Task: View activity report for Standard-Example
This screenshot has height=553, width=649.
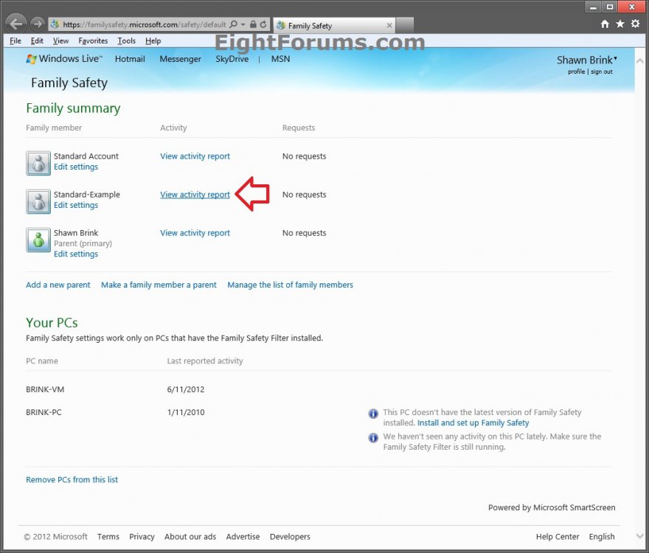Action: (195, 195)
